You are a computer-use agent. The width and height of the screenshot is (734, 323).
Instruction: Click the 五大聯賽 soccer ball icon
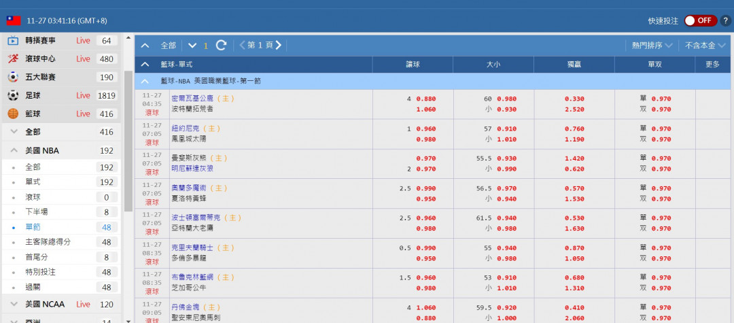(x=13, y=78)
